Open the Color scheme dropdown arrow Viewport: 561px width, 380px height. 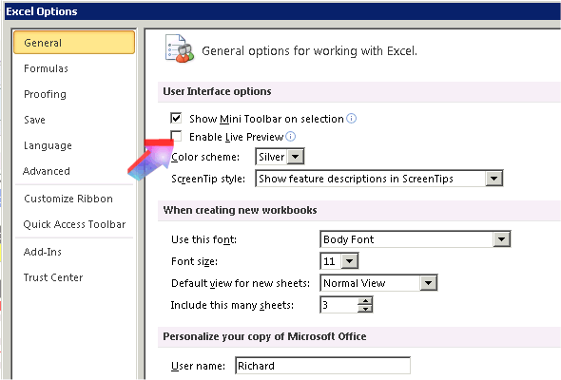296,157
